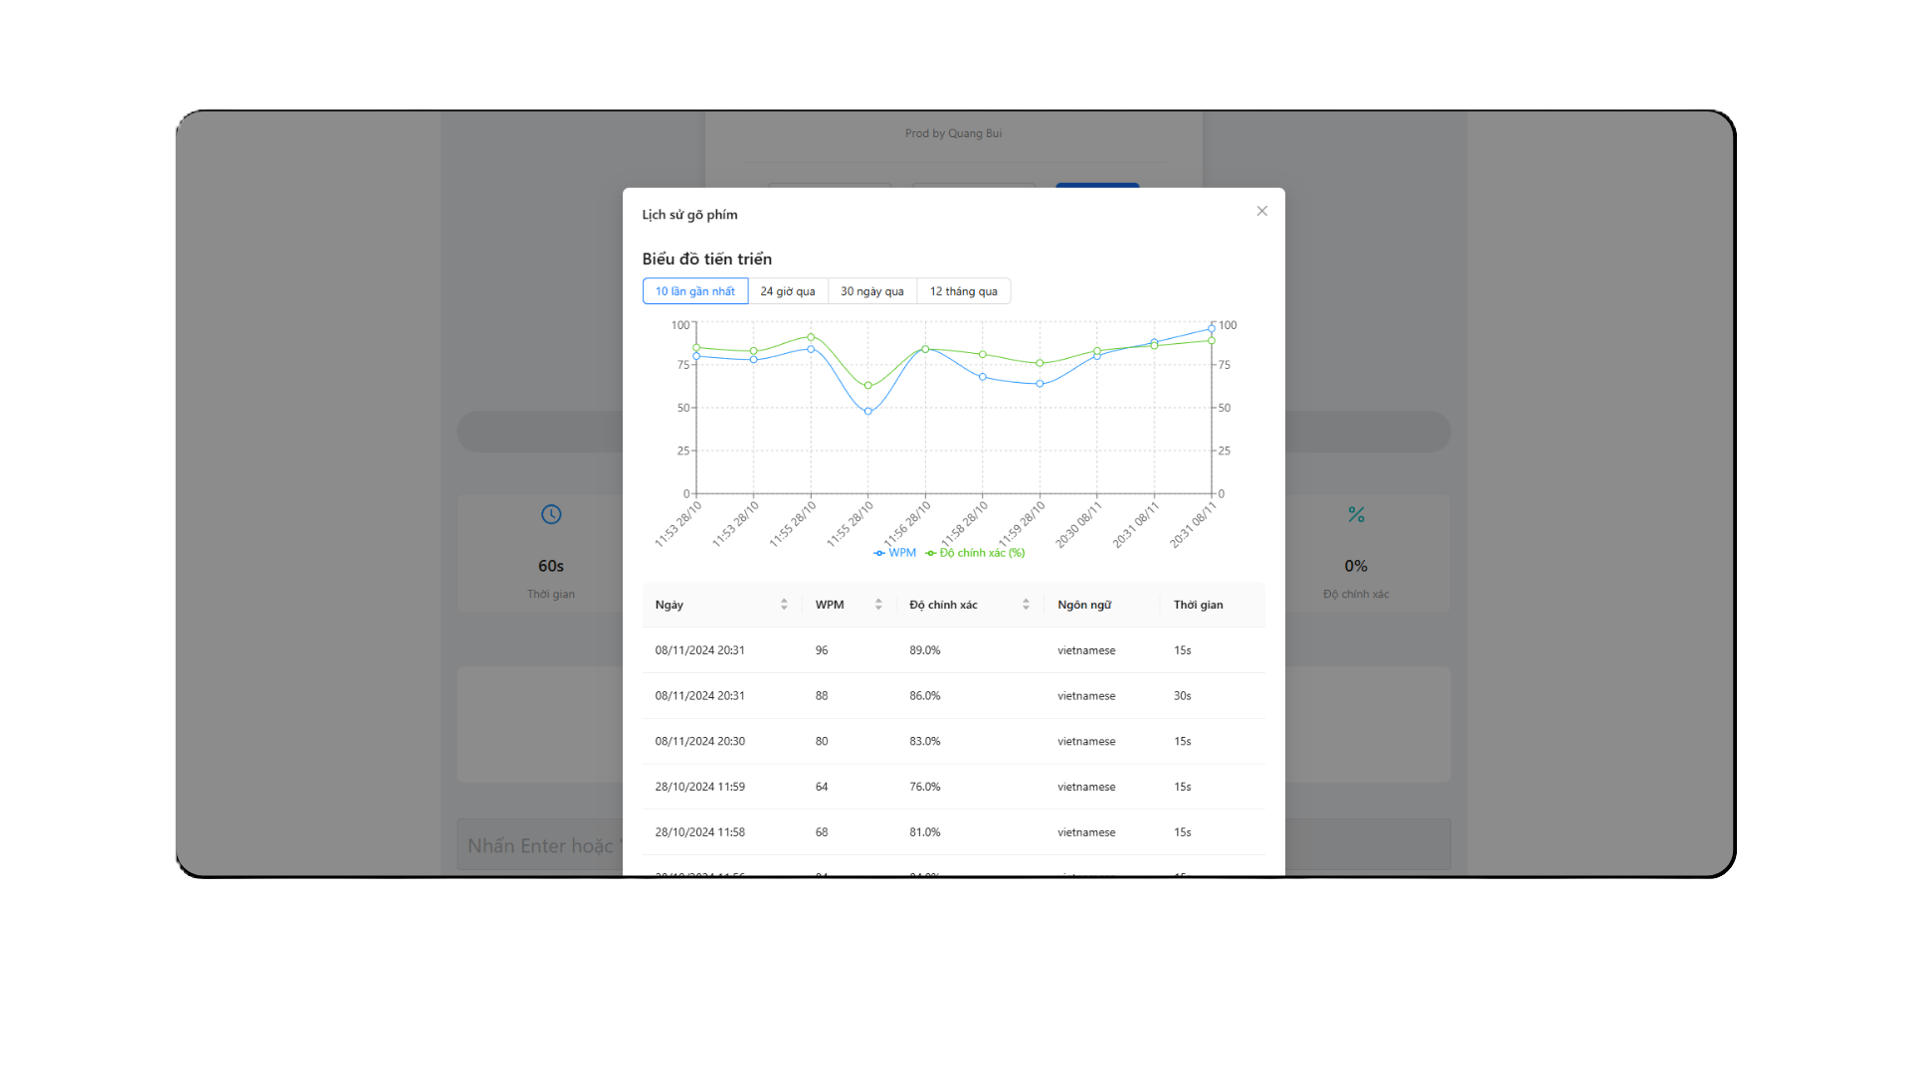The width and height of the screenshot is (1910, 1074).
Task: Show the 12 tháng qua chart range
Action: (x=963, y=291)
